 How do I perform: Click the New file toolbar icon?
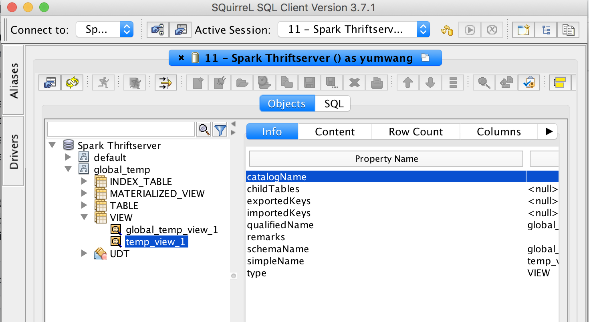coord(198,83)
